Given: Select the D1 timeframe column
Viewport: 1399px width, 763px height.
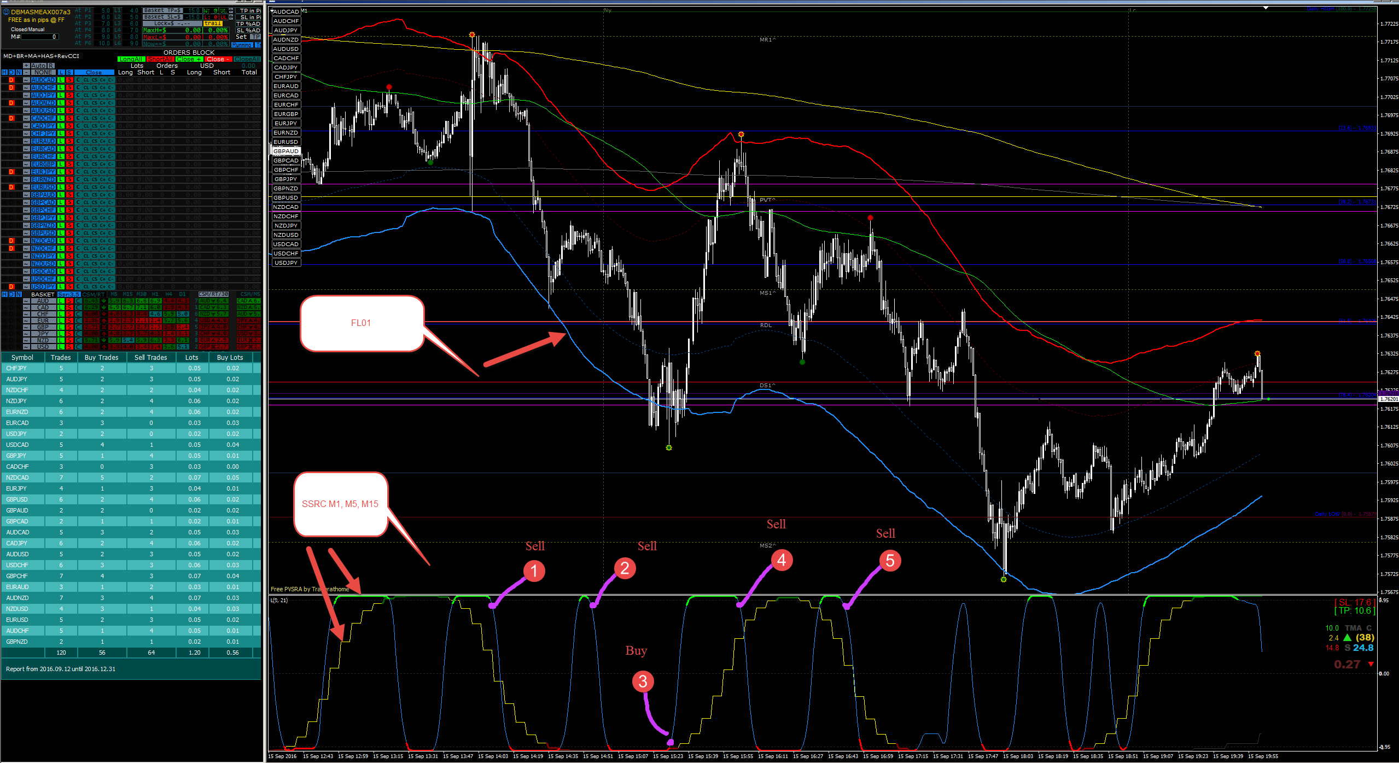Looking at the screenshot, I should point(182,294).
